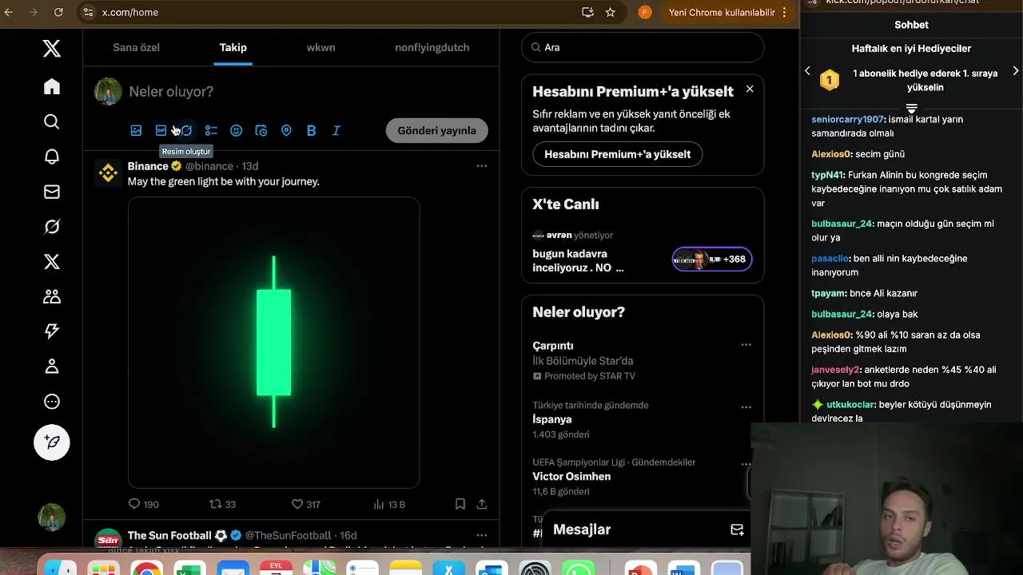Click the white compose post button
This screenshot has height=575, width=1023.
(x=52, y=442)
